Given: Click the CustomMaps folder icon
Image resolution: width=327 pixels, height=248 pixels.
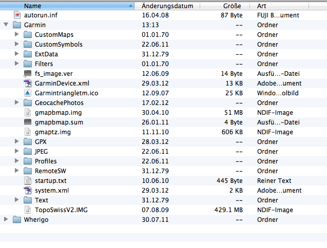Looking at the screenshot, I should pyautogui.click(x=28, y=34).
